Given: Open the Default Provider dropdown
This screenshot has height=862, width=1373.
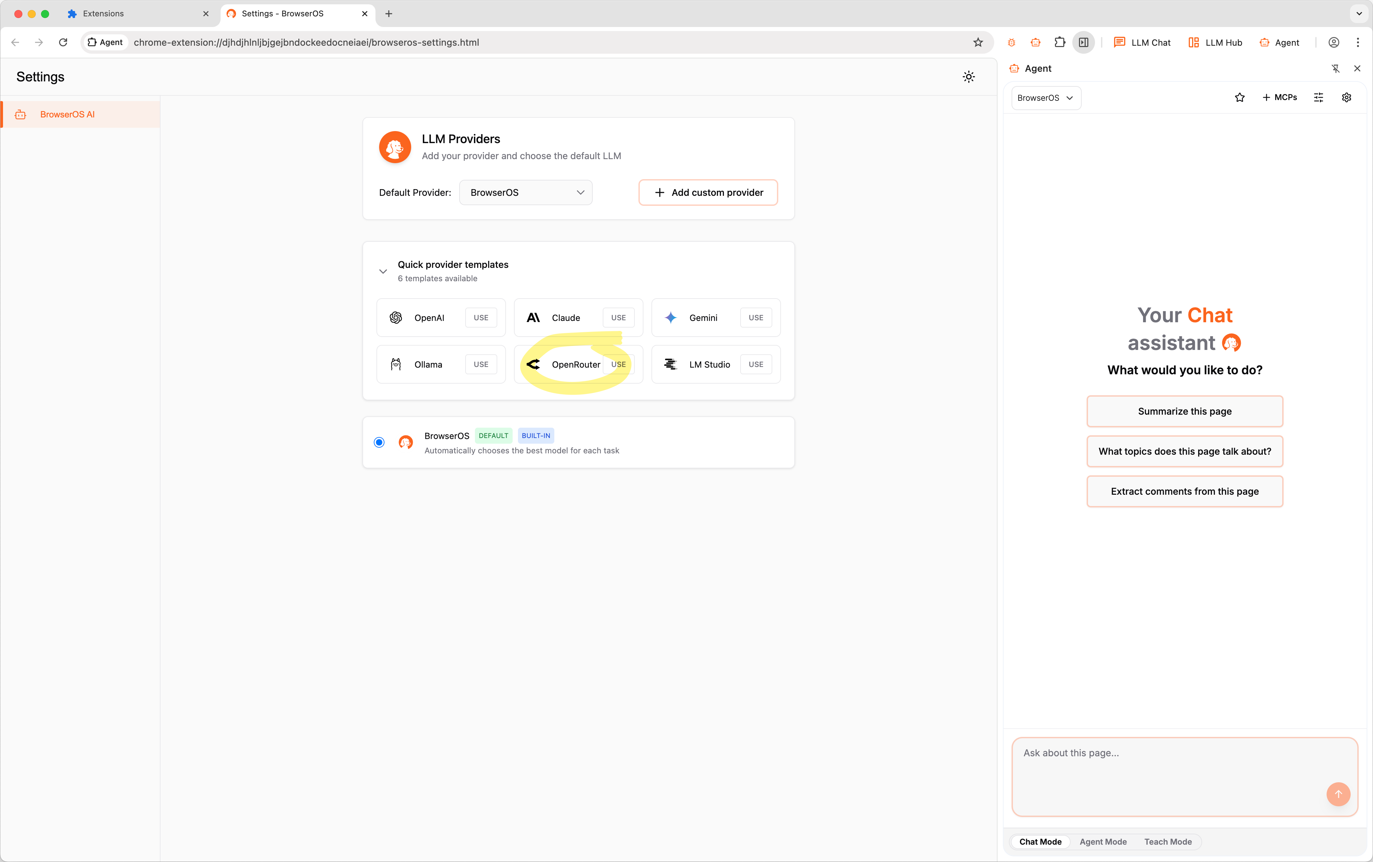Looking at the screenshot, I should (x=526, y=193).
